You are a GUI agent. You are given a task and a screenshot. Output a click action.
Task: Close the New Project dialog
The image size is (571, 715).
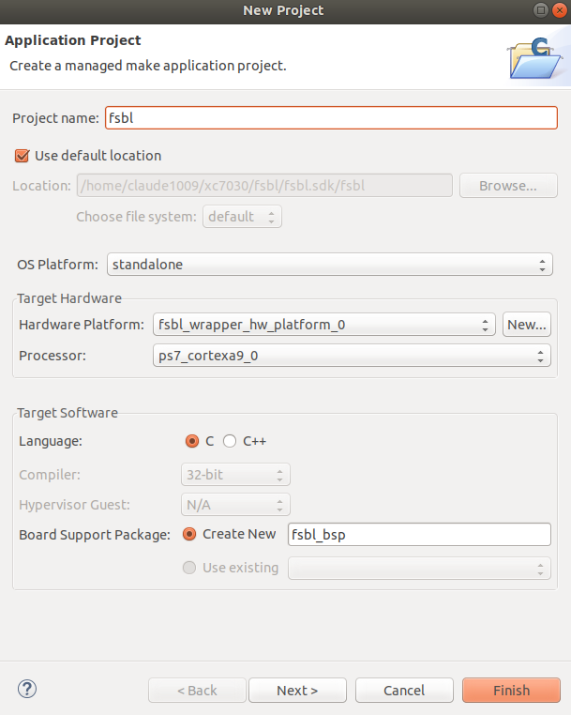click(x=559, y=10)
